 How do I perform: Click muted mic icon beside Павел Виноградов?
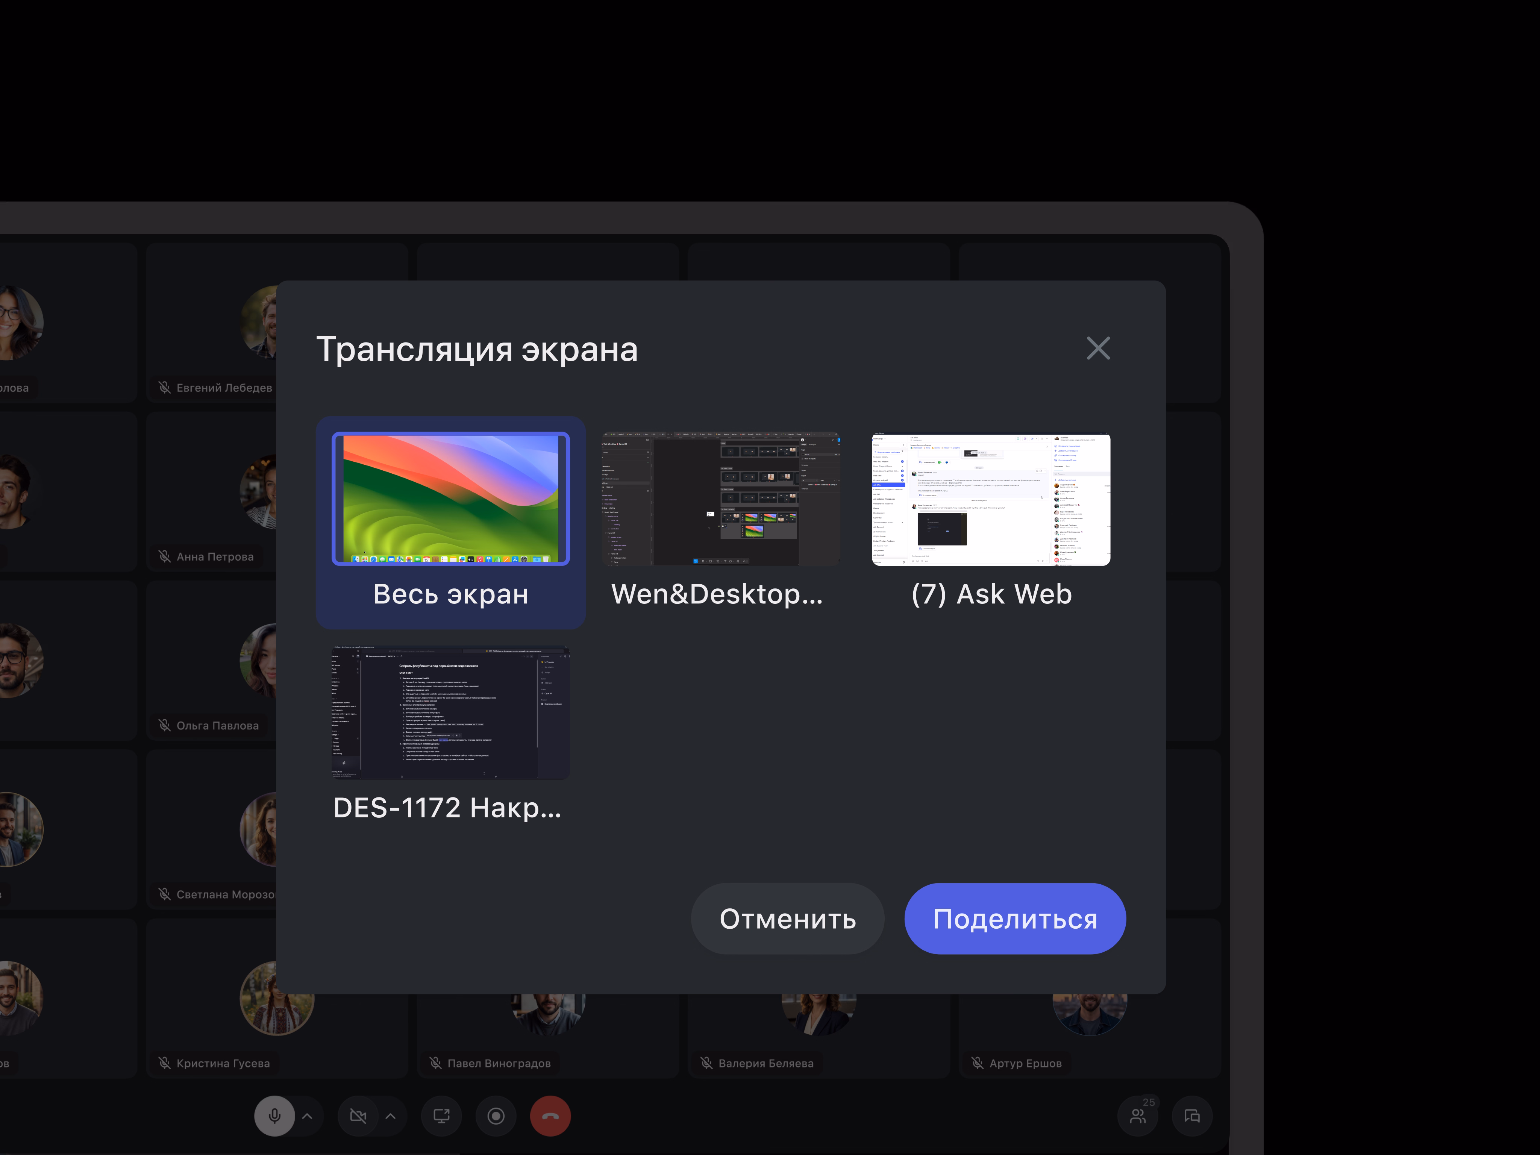(435, 1063)
